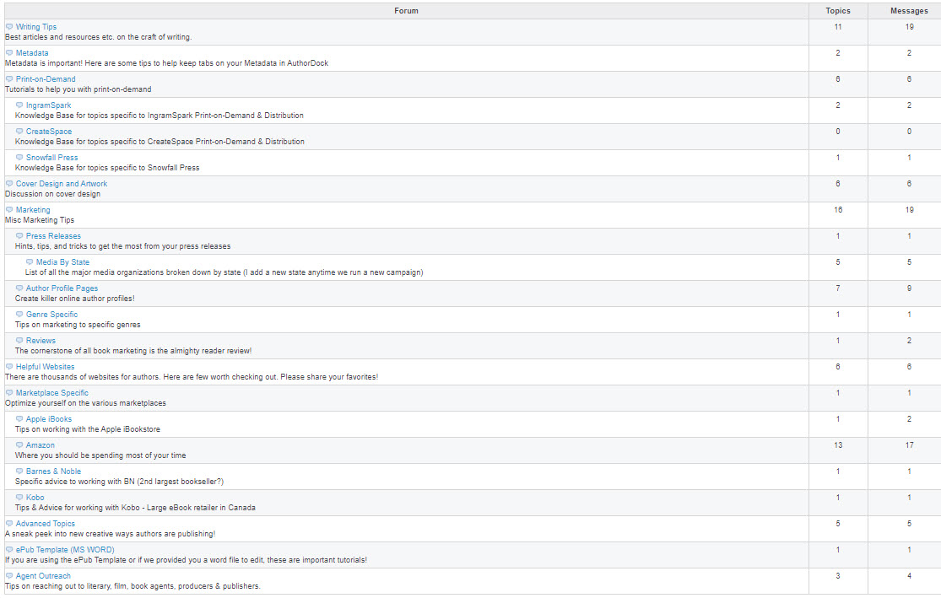Screen dimensions: 941x598
Task: Click speech bubble icon beside Genre Specific
Action: click(19, 315)
